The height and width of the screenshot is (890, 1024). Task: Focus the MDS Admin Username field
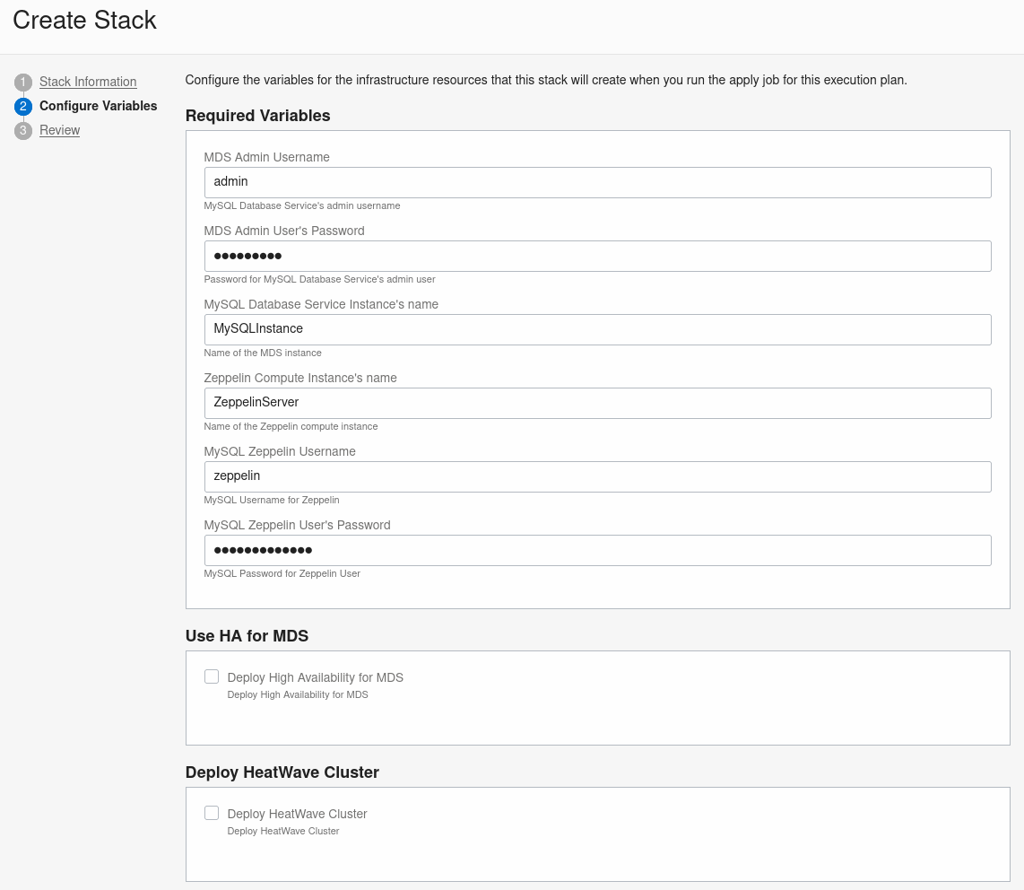(597, 182)
